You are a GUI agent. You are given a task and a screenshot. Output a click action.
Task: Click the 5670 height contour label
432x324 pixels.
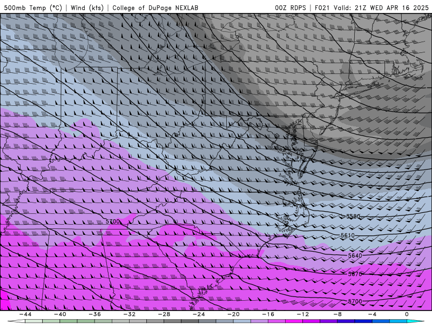[x=355, y=274]
